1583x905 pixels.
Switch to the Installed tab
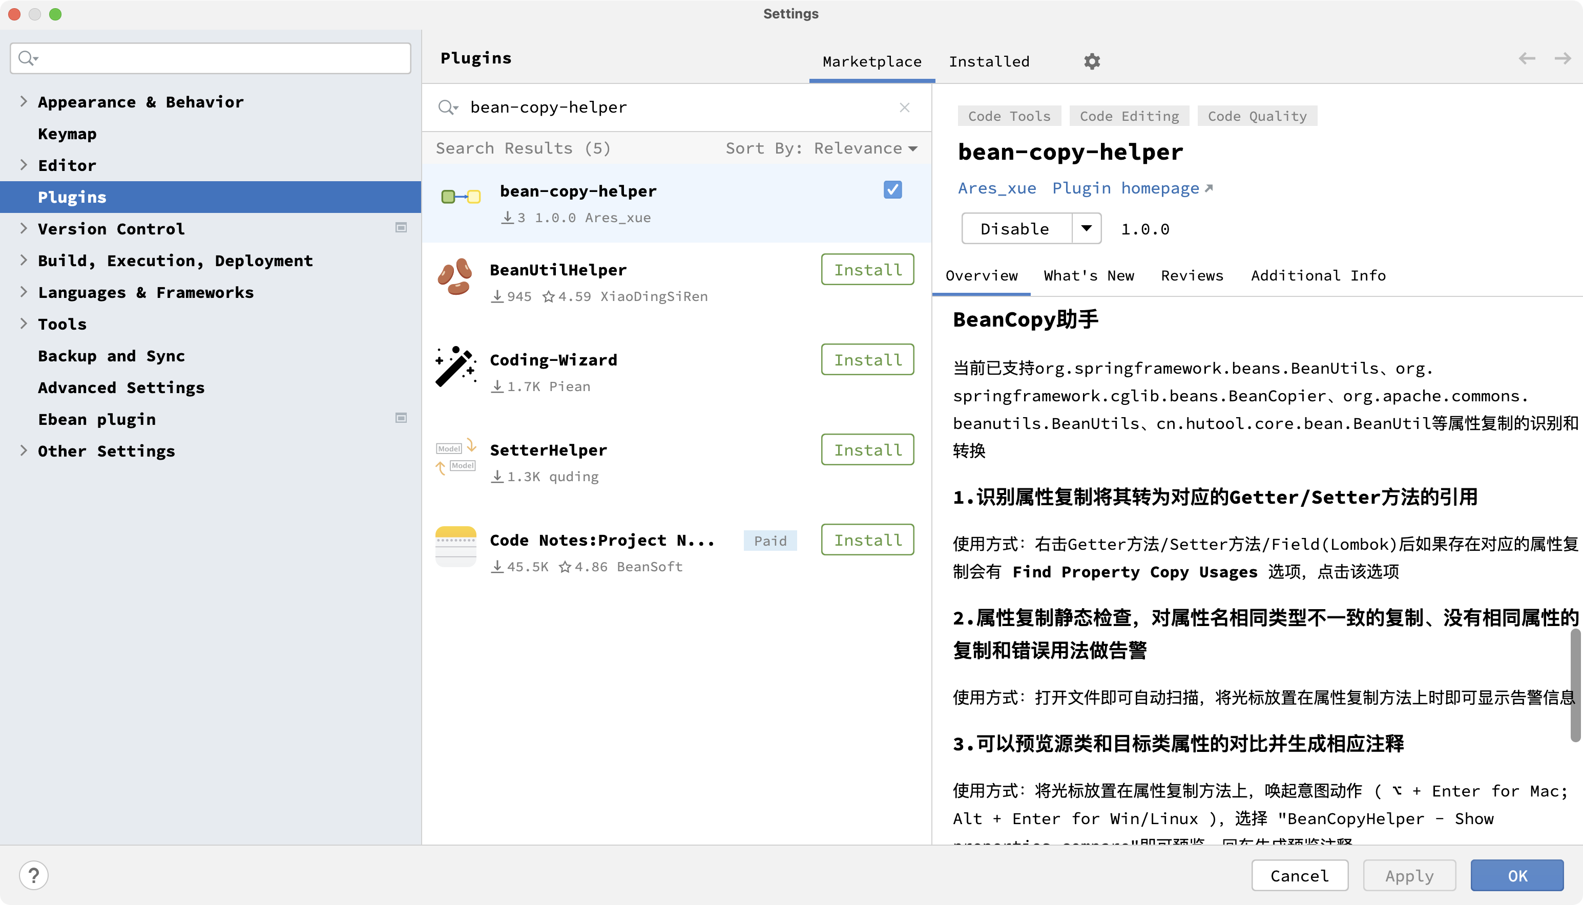point(989,61)
